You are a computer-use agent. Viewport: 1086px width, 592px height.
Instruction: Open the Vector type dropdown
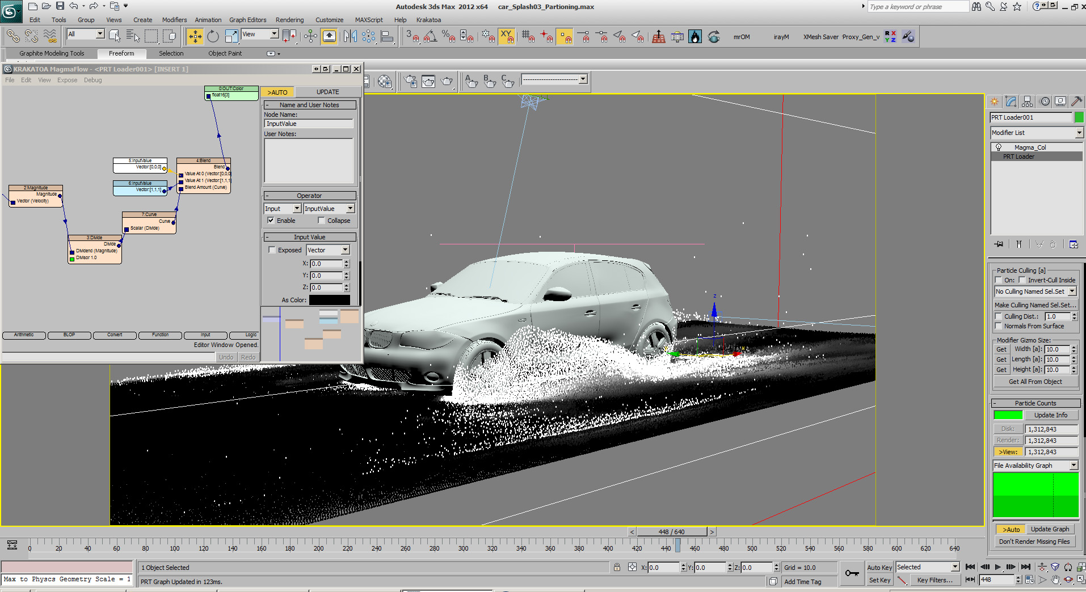345,250
